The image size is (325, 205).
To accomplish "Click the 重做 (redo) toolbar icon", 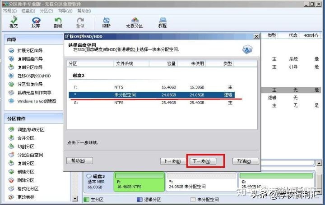I will (80, 22).
